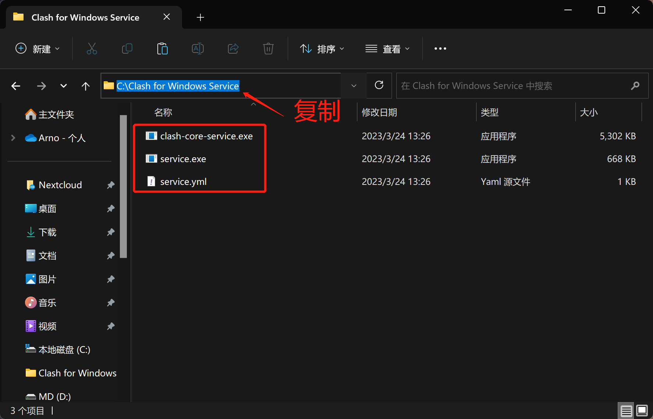Screen dimensions: 653x419
Task: Click the pin icon next to Nextcloud
Action: (111, 185)
